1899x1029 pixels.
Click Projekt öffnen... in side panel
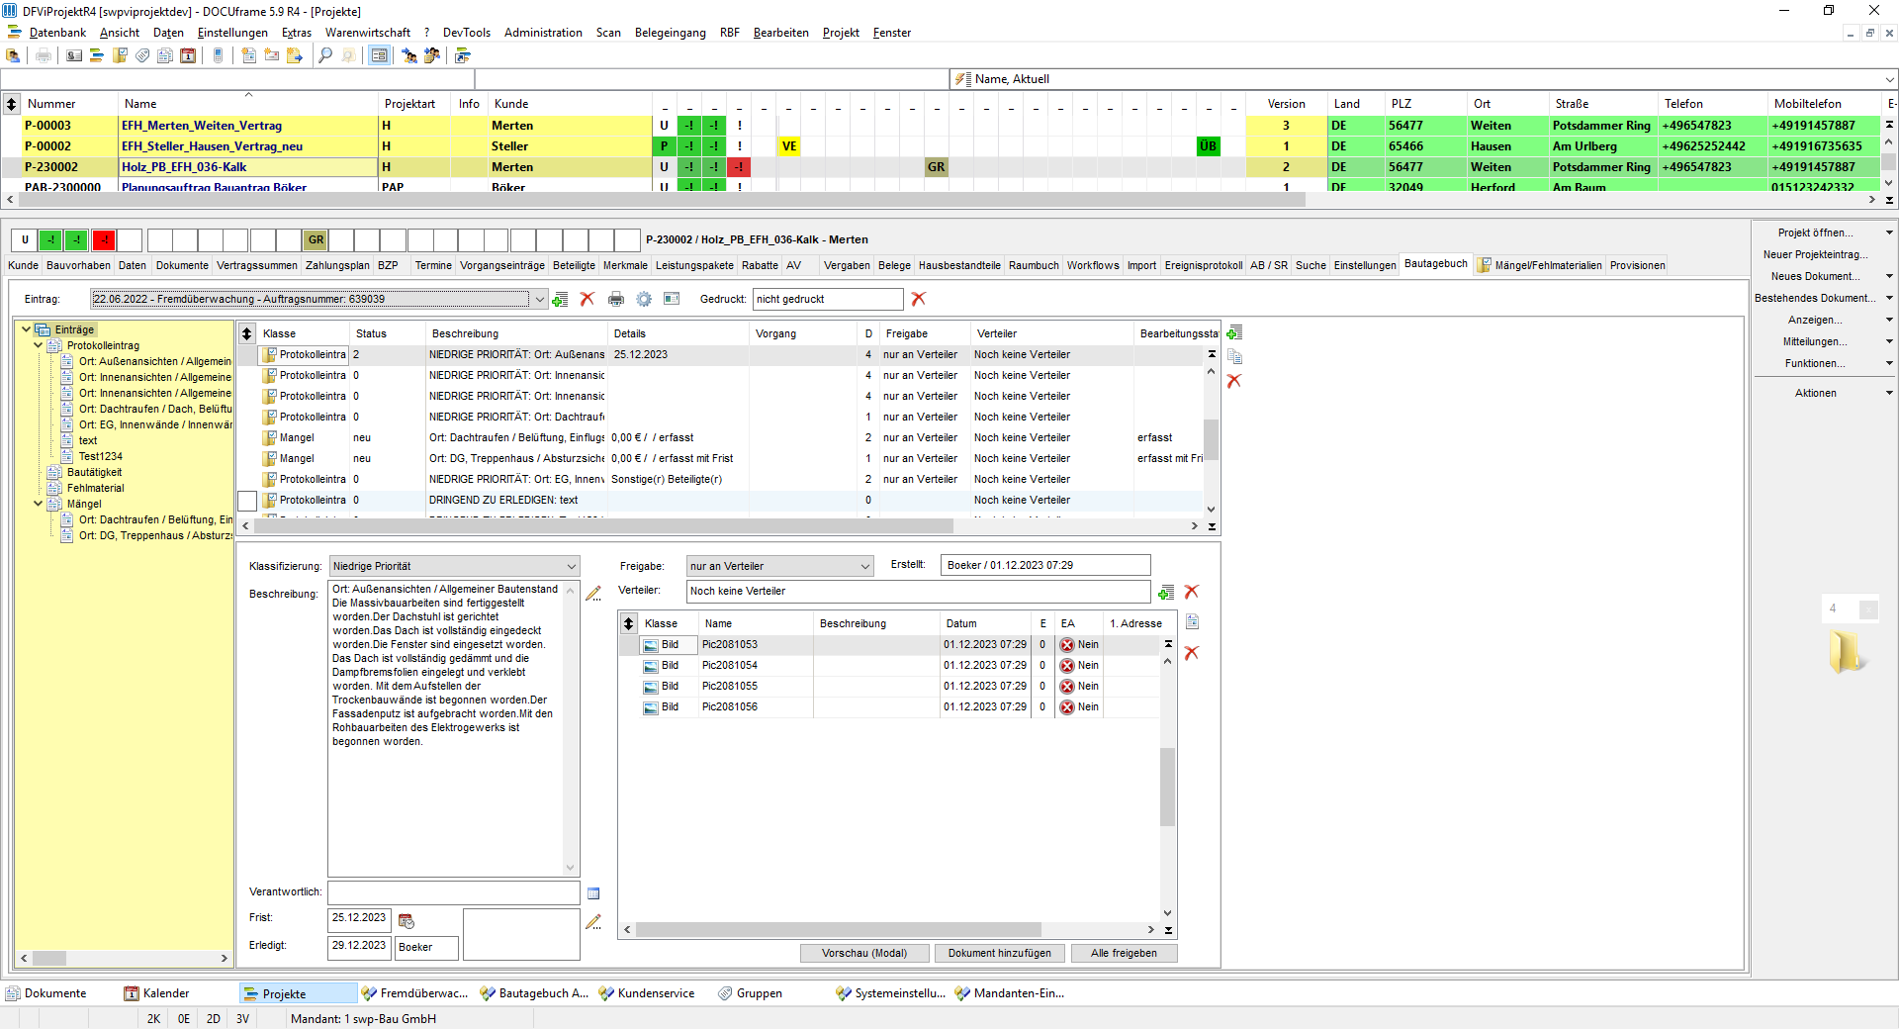(x=1815, y=234)
